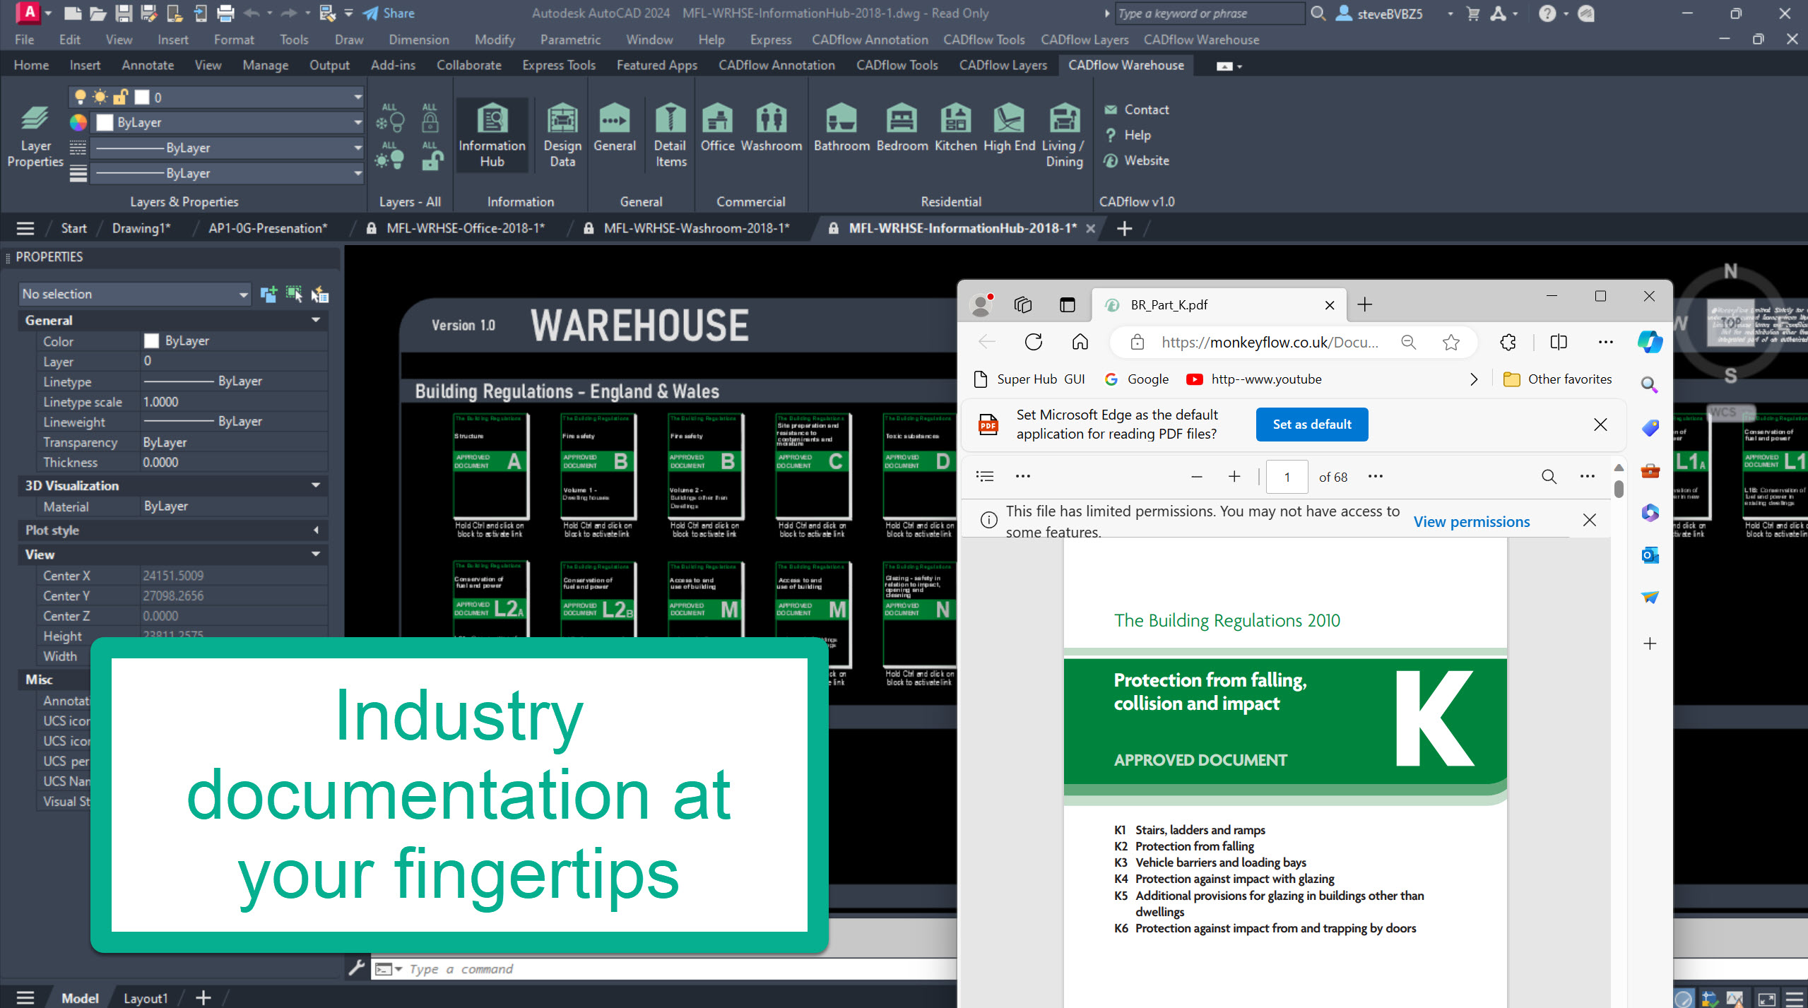This screenshot has width=1808, height=1008.
Task: Open the Parametric menu
Action: [569, 40]
